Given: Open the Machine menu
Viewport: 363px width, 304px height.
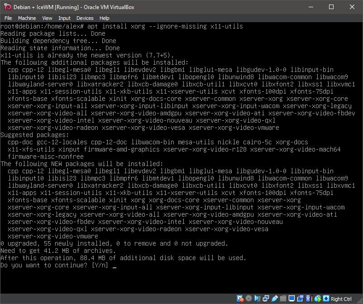Looking at the screenshot, I should [x=28, y=18].
